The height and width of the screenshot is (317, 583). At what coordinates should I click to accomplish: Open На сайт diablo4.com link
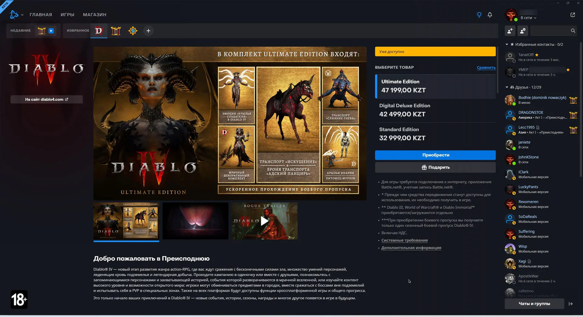(46, 99)
